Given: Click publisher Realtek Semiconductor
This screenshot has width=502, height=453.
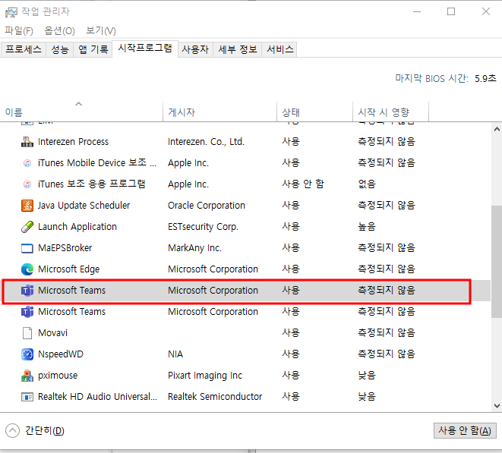Looking at the screenshot, I should 215,397.
